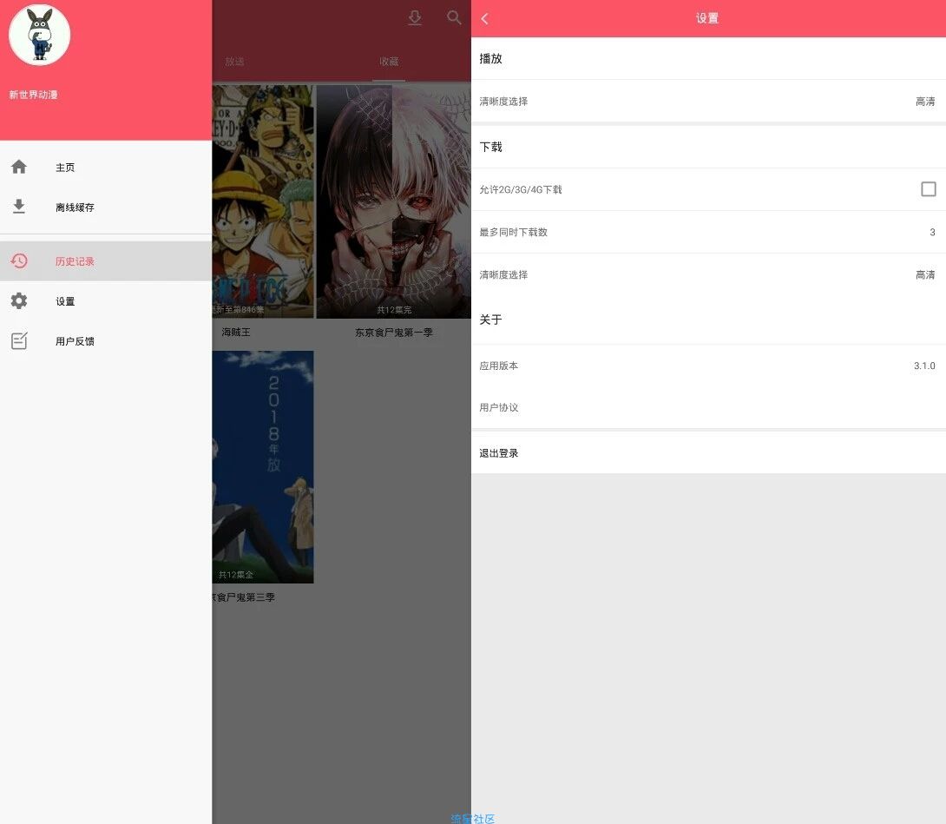
Task: Open 用户反馈 via the feedback note icon
Action: pos(19,340)
